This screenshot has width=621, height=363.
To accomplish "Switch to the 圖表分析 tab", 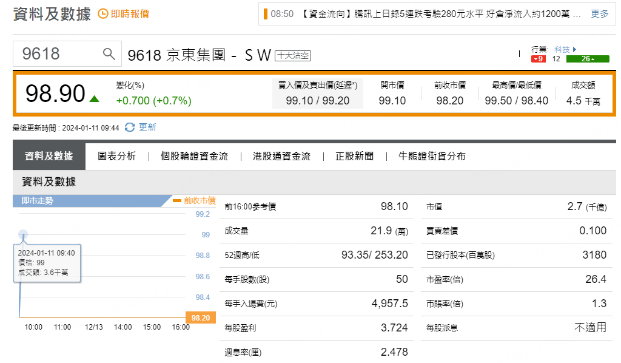I will click(x=117, y=156).
